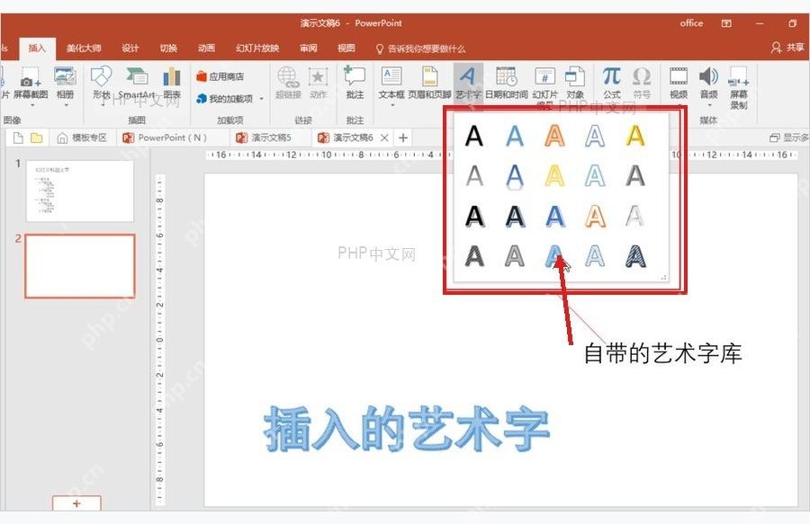The image size is (810, 524).
Task: Open the 应用商店 add-in store
Action: click(220, 76)
